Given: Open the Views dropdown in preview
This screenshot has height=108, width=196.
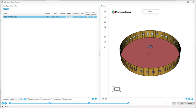Looking at the screenshot, I should coord(151,11).
